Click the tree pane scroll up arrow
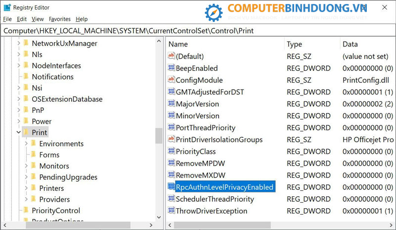Viewport: 396px width, 230px height. point(159,41)
